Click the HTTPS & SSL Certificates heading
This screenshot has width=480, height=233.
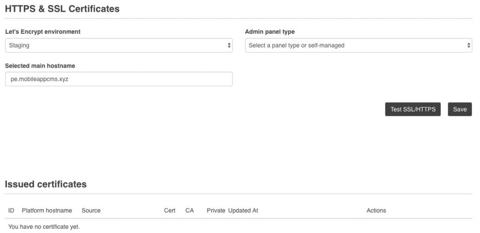pos(62,8)
